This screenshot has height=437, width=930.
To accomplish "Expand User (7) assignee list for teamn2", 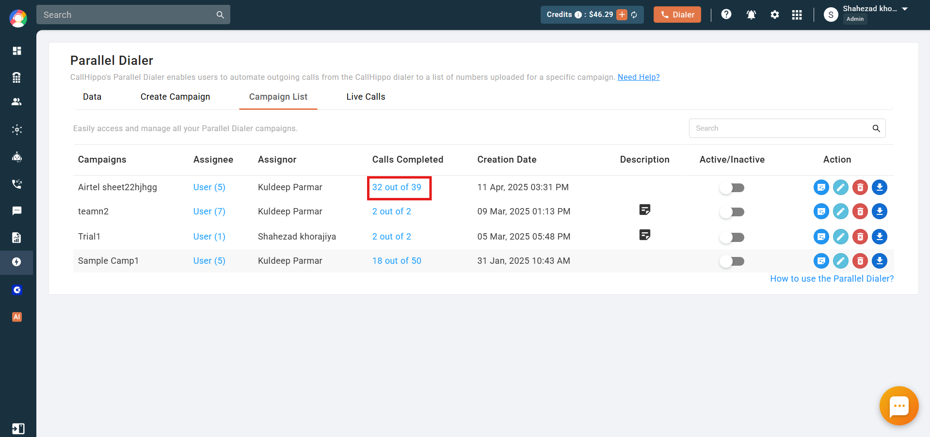I will (x=209, y=211).
